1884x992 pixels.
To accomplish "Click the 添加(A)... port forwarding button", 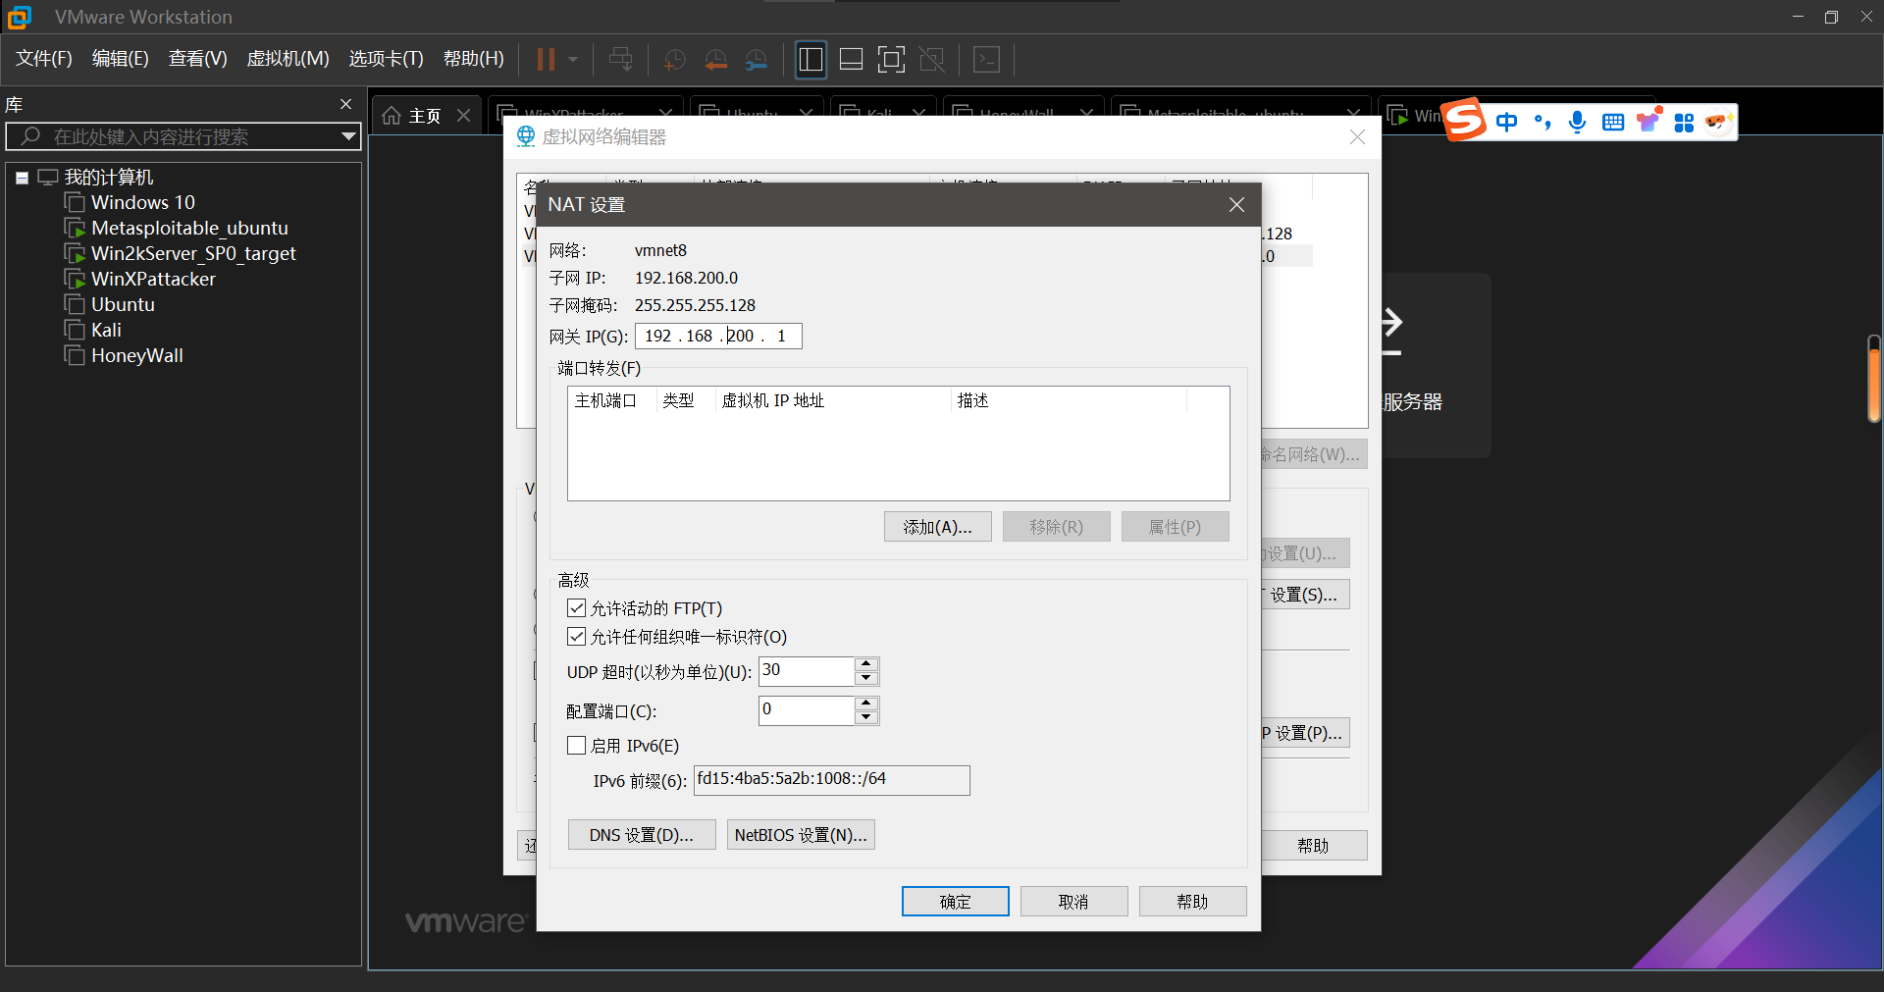I will pos(938,527).
